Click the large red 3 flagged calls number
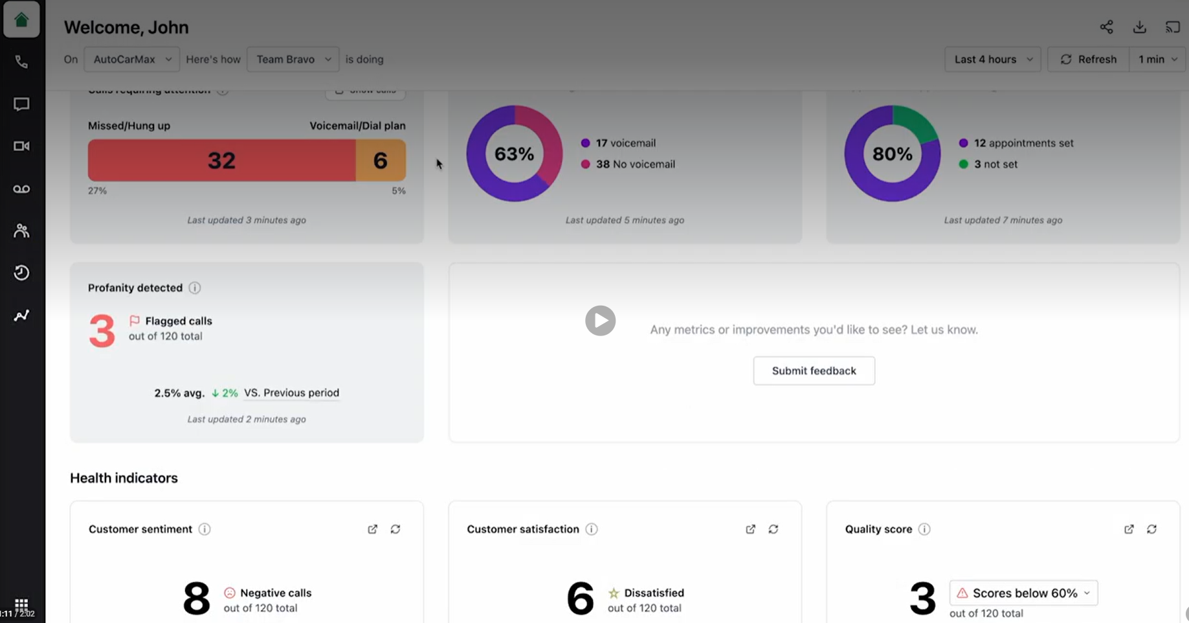1189x623 pixels. pyautogui.click(x=102, y=331)
